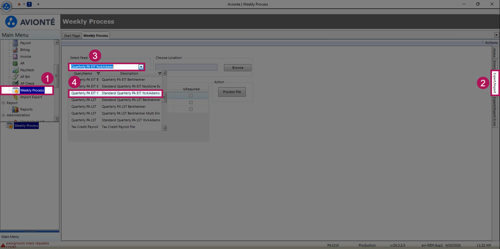Open the QueryName column filter funnel
Viewport: 500px width, 249px height.
point(98,73)
